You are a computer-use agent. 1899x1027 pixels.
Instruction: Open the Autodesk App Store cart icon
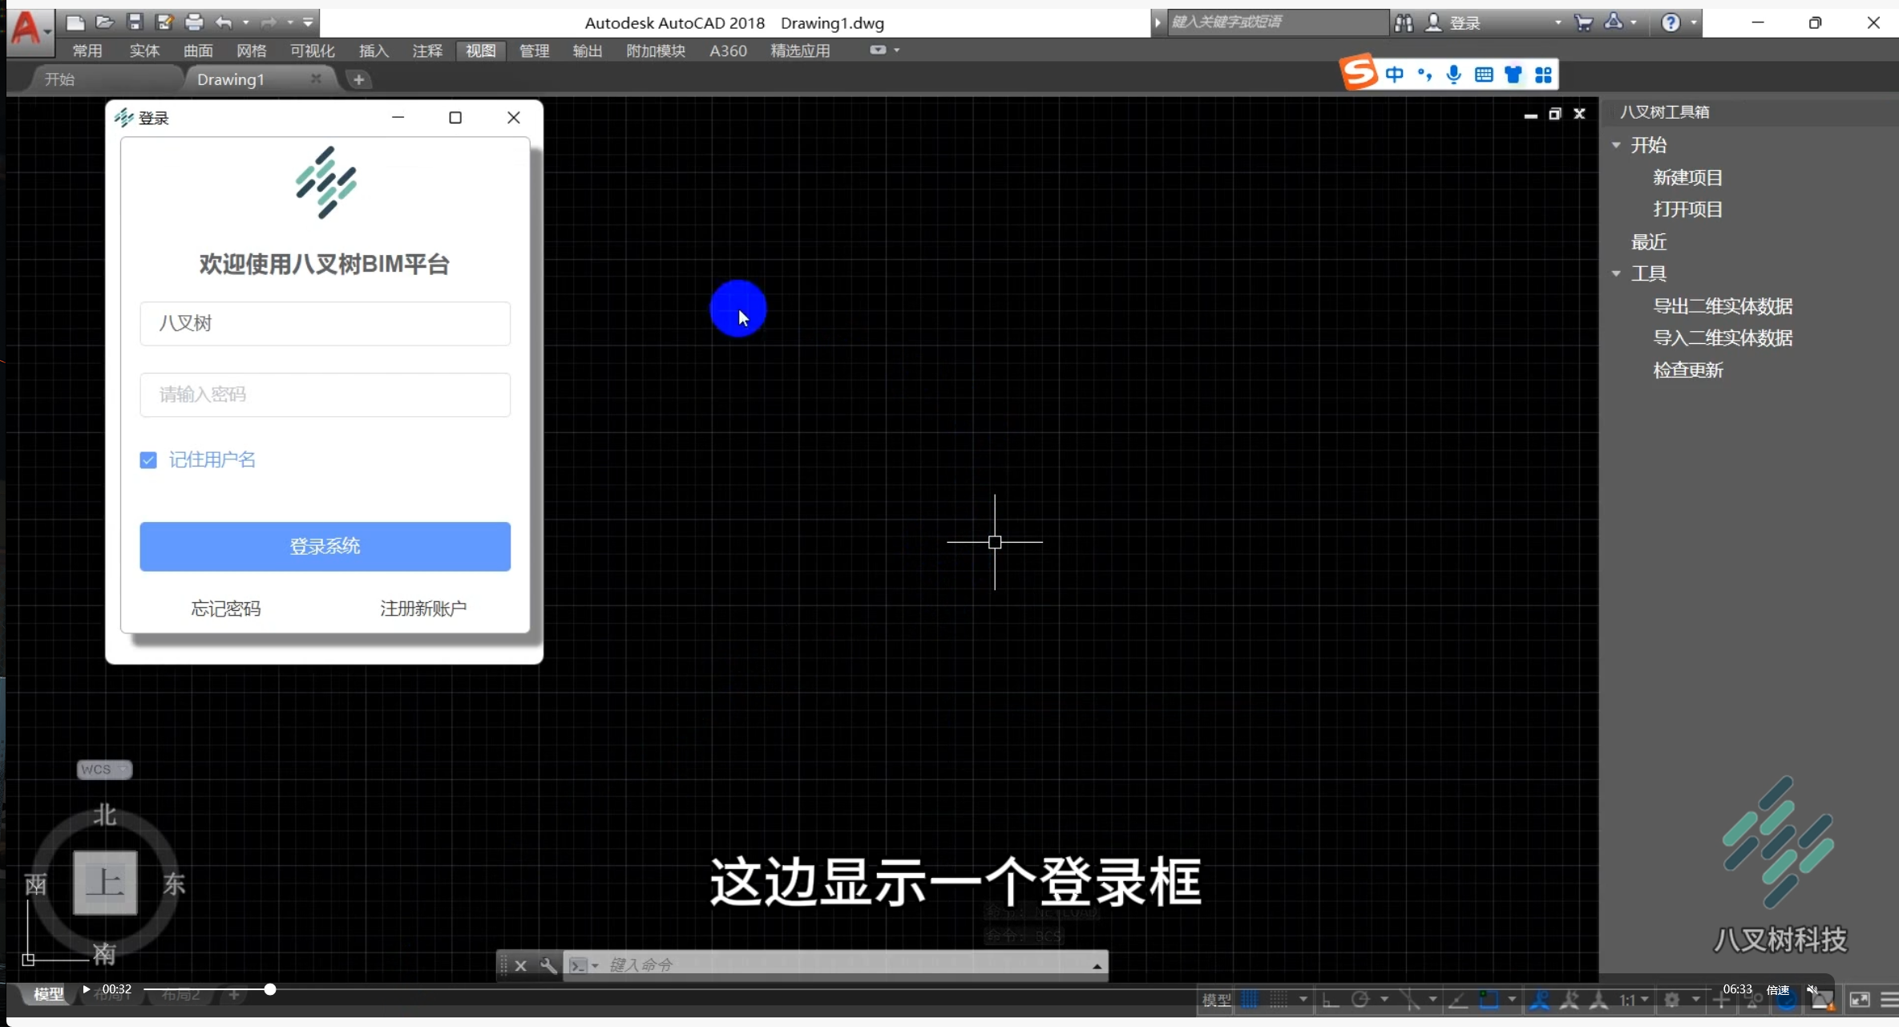click(x=1583, y=23)
